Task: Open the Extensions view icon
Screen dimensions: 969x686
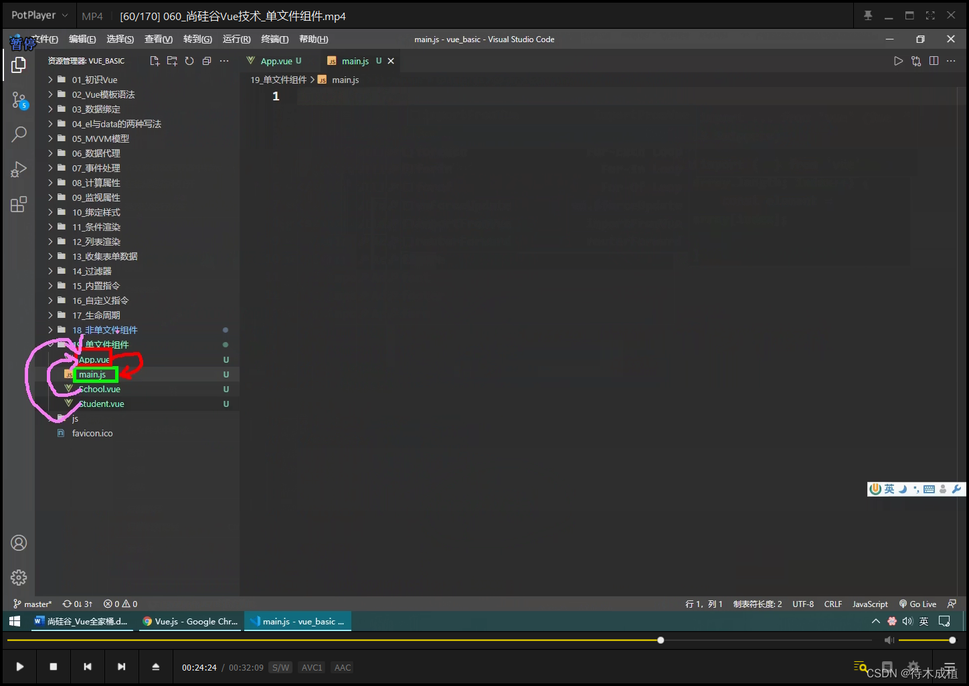Action: coord(19,204)
